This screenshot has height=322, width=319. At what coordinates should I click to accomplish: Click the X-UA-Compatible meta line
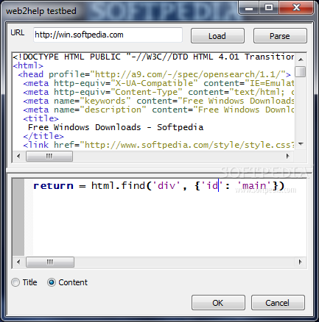(x=158, y=83)
